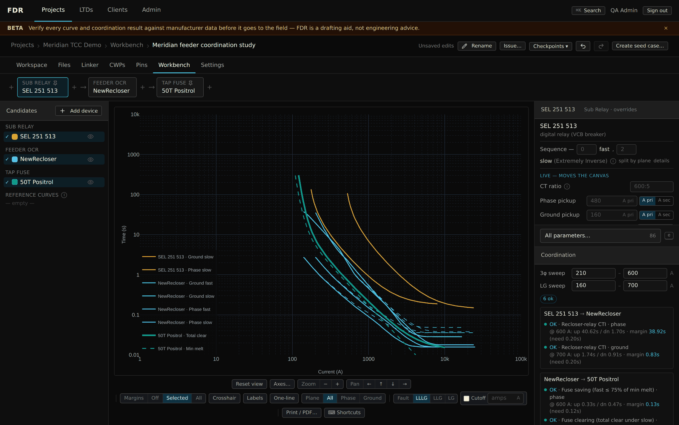Screen dimensions: 679x425
Task: Click the NewRecloser blue color swatch
Action: [x=15, y=159]
